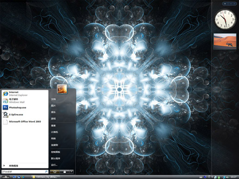Click the power button in Start menu
This screenshot has height=179, width=239.
coord(55,172)
